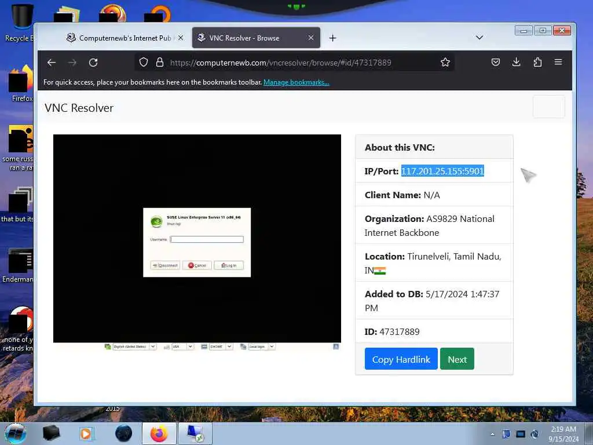Click the Copy Hardlink button
Viewport: 593px width, 445px height.
(401, 359)
